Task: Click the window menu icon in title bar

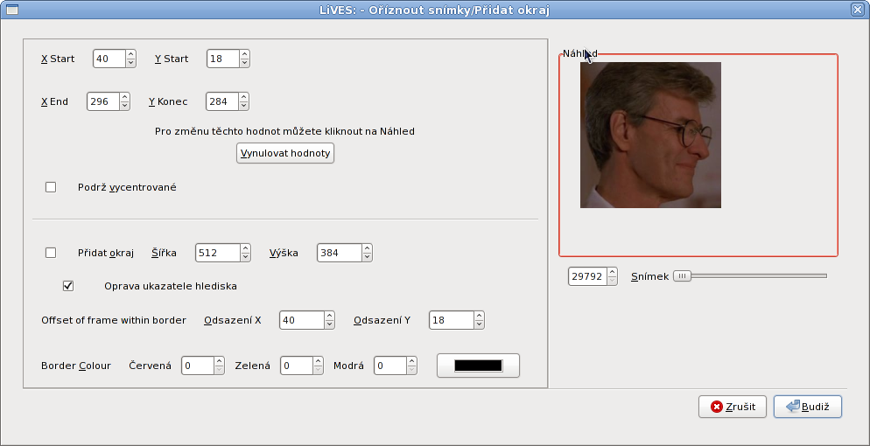Action: pos(10,9)
